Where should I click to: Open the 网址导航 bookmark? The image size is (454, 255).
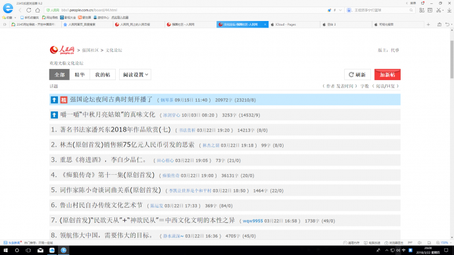(50, 18)
